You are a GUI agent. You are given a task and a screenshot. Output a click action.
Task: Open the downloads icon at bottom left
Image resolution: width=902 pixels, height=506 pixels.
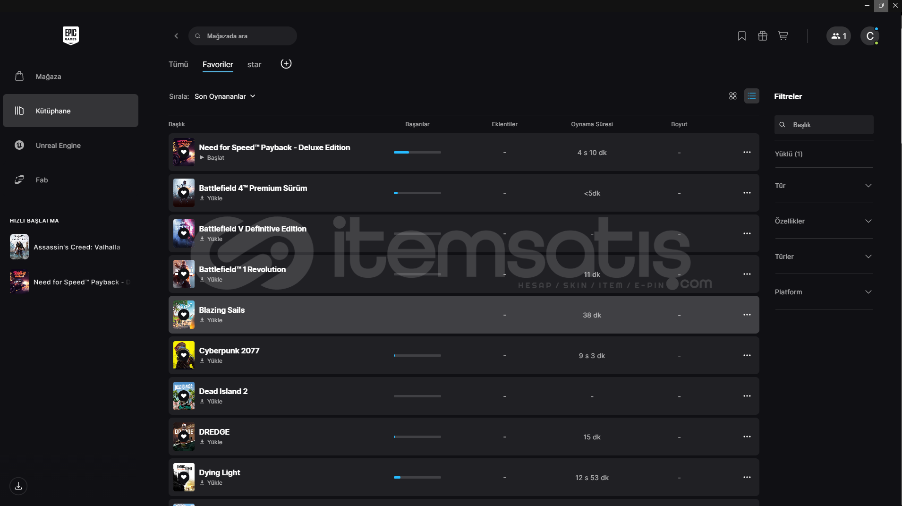pos(18,486)
